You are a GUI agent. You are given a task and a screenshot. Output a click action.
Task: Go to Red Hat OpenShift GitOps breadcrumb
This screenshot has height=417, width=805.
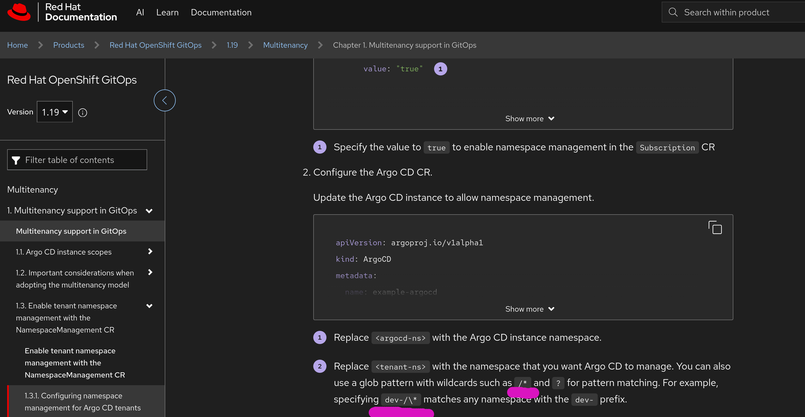click(x=155, y=45)
